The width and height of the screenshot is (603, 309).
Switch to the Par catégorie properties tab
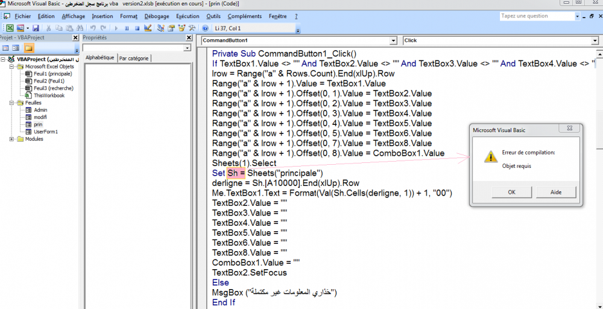pos(134,59)
